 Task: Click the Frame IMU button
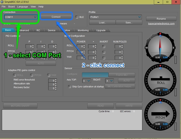pos(122,75)
